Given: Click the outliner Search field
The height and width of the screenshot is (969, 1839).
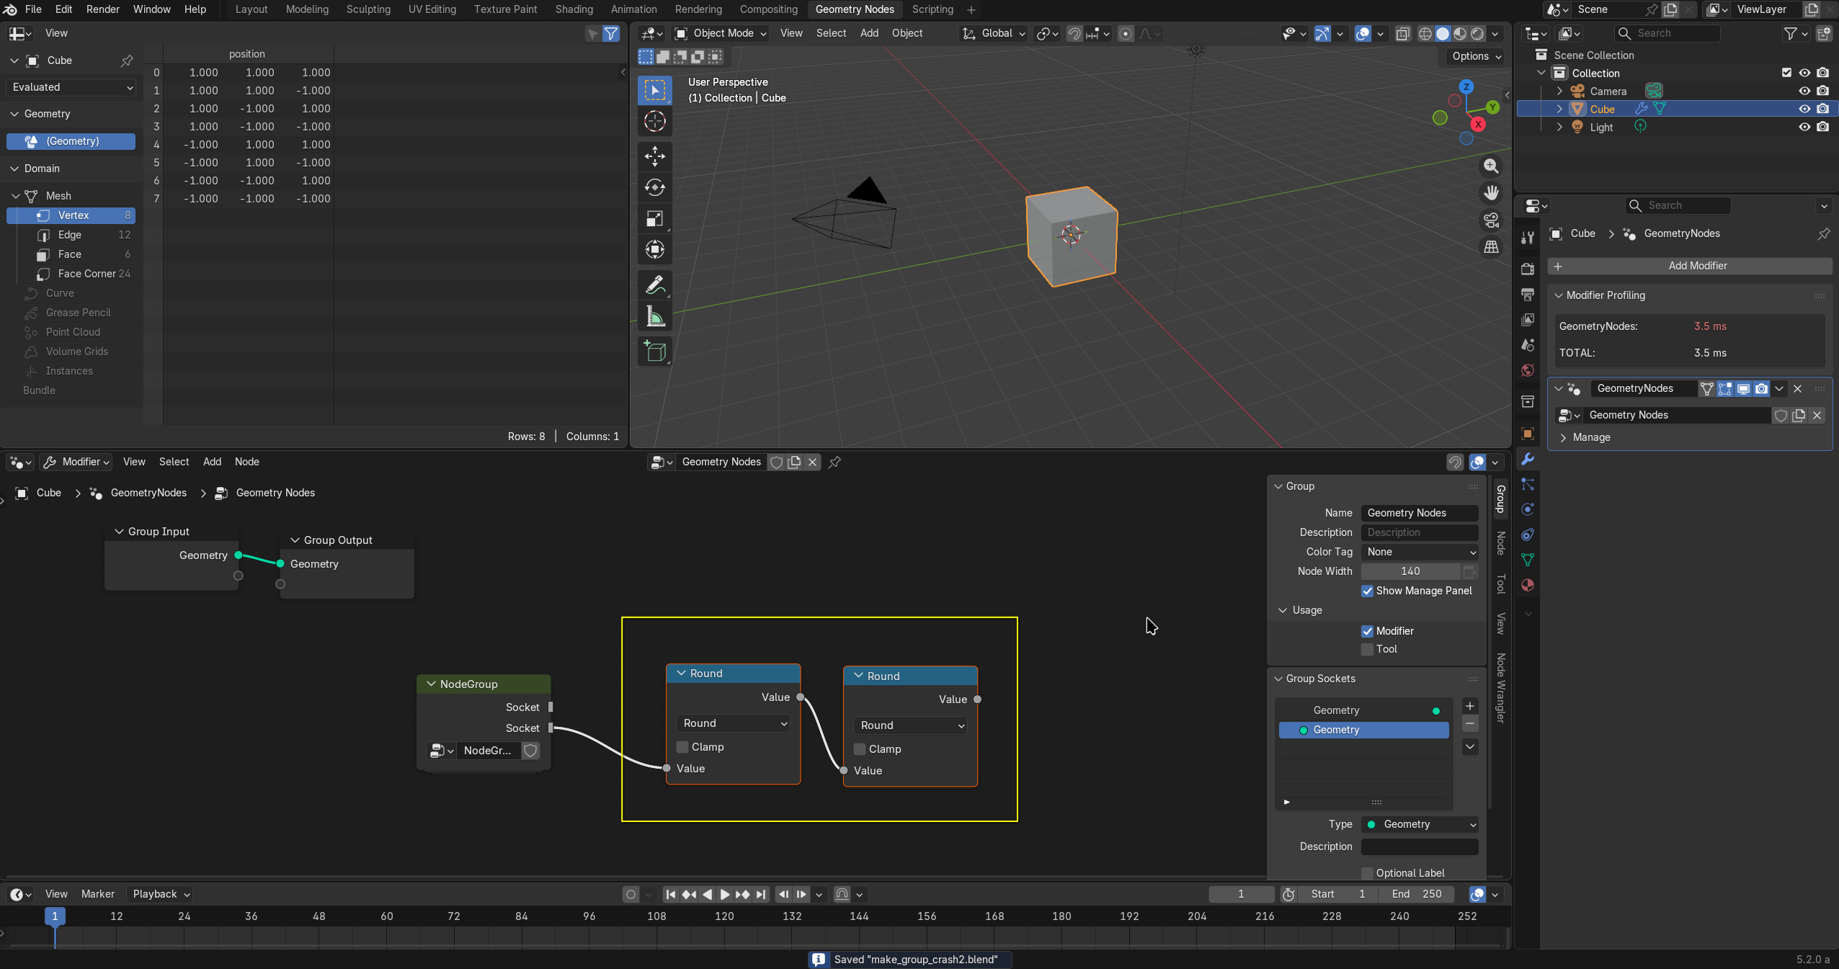Looking at the screenshot, I should click(x=1667, y=33).
